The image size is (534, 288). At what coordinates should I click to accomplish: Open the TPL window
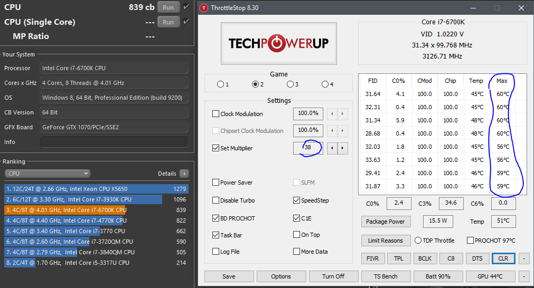point(399,258)
